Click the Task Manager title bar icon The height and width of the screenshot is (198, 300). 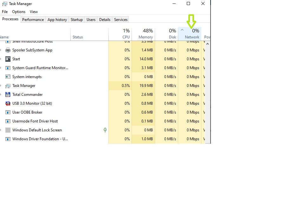(4, 4)
